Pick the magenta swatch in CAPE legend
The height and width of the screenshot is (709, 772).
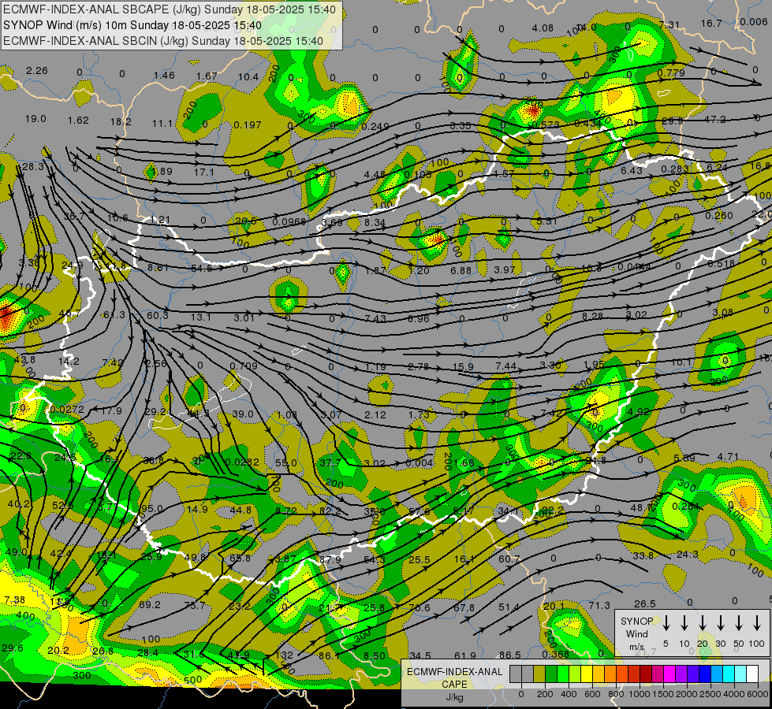(670, 674)
